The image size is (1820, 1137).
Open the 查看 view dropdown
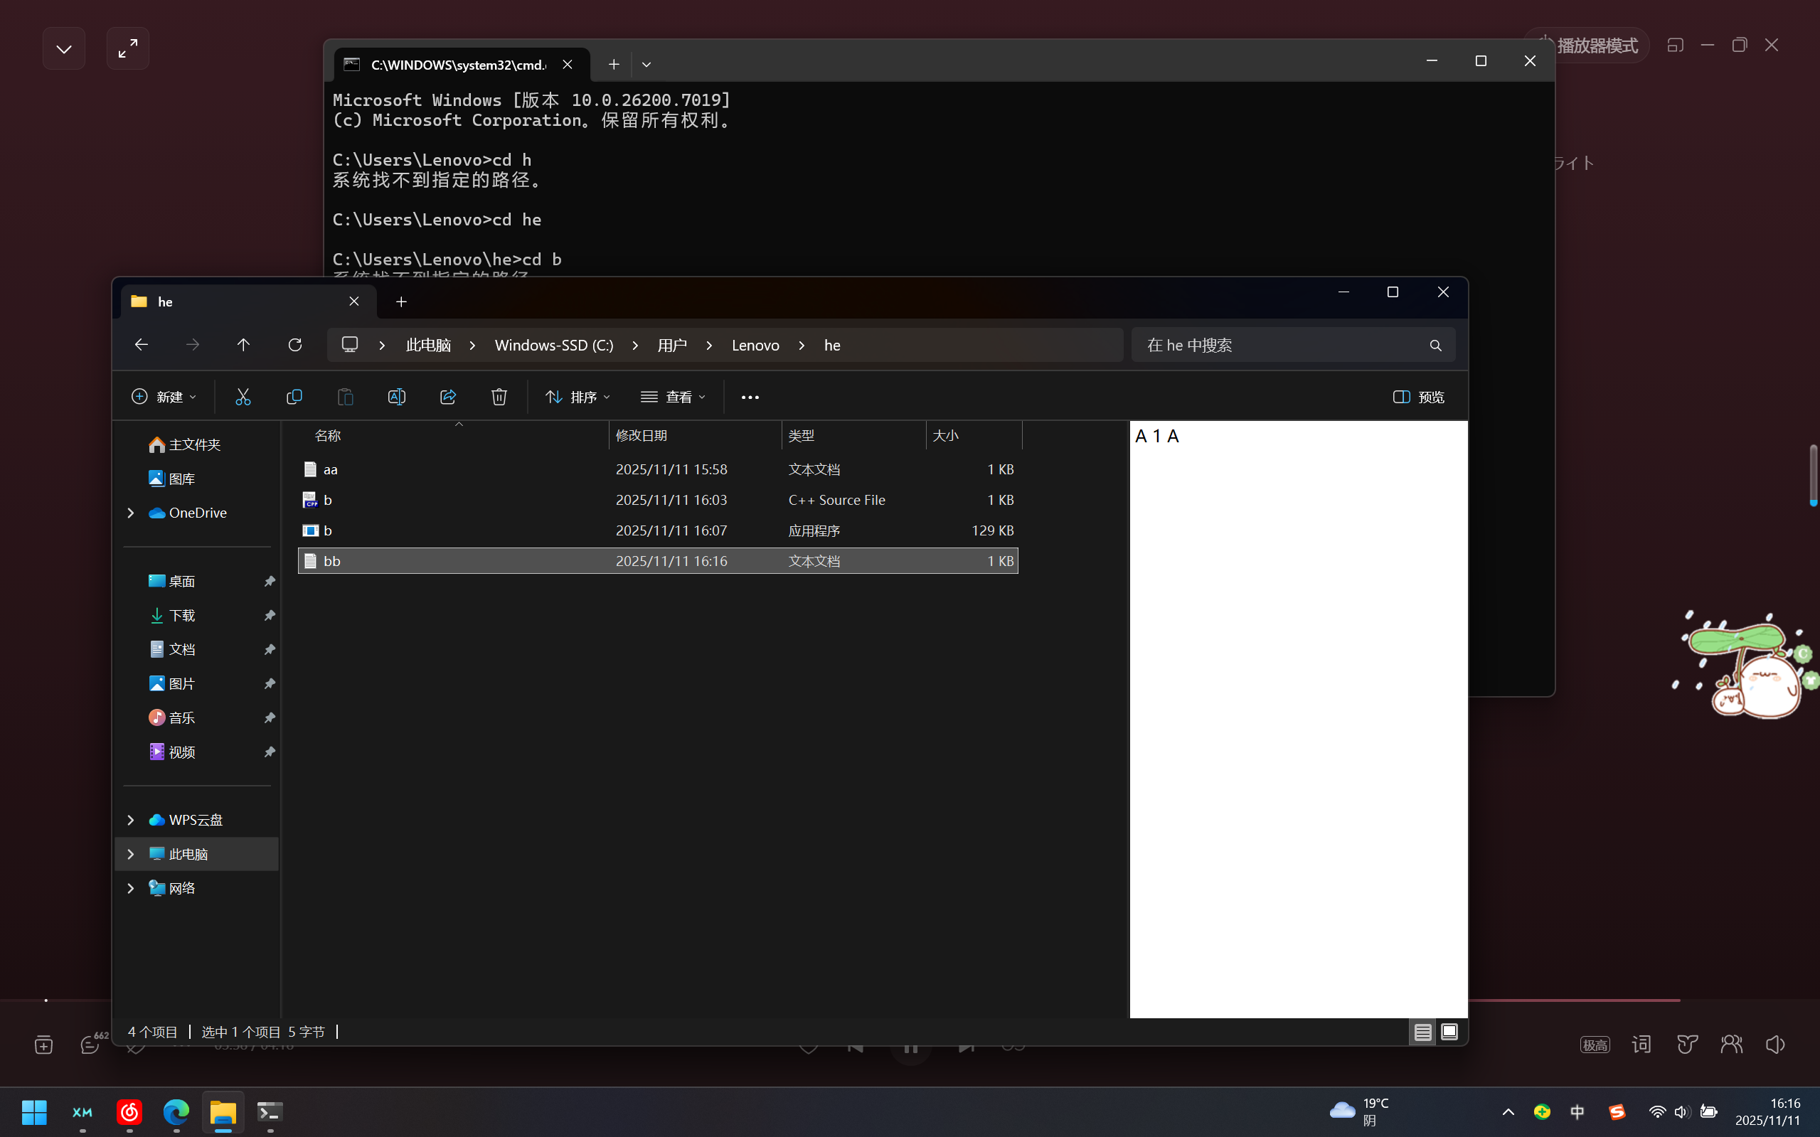pos(673,397)
